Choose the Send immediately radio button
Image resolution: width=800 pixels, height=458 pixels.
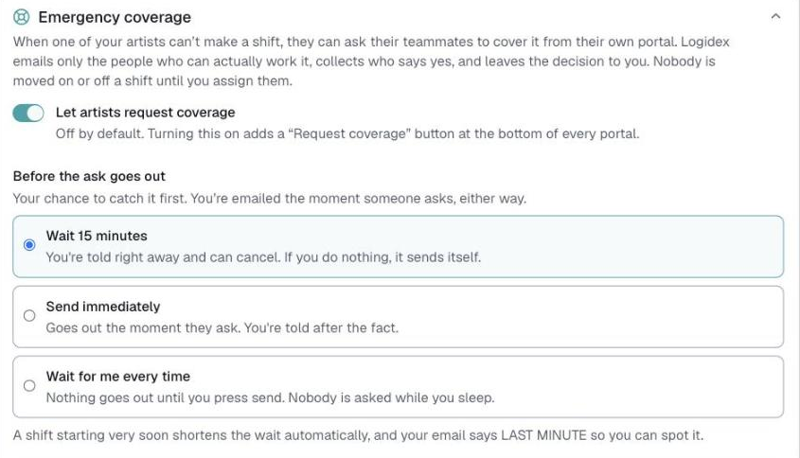point(29,316)
